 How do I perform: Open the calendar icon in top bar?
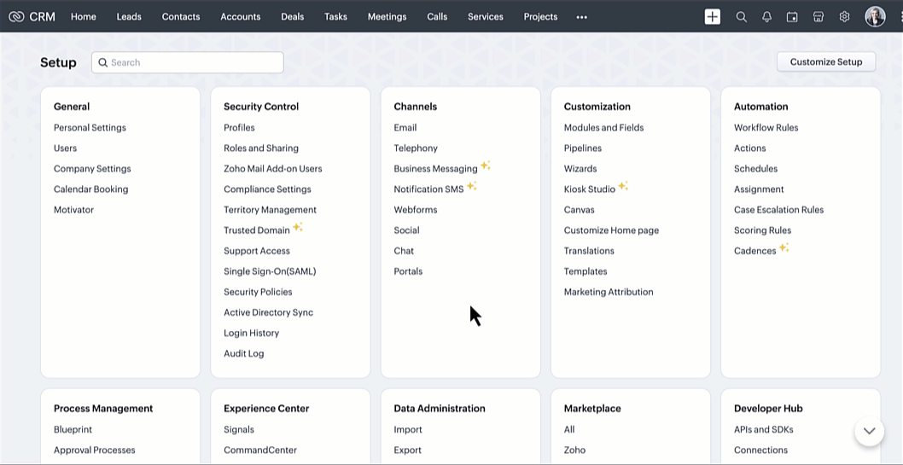pos(792,16)
